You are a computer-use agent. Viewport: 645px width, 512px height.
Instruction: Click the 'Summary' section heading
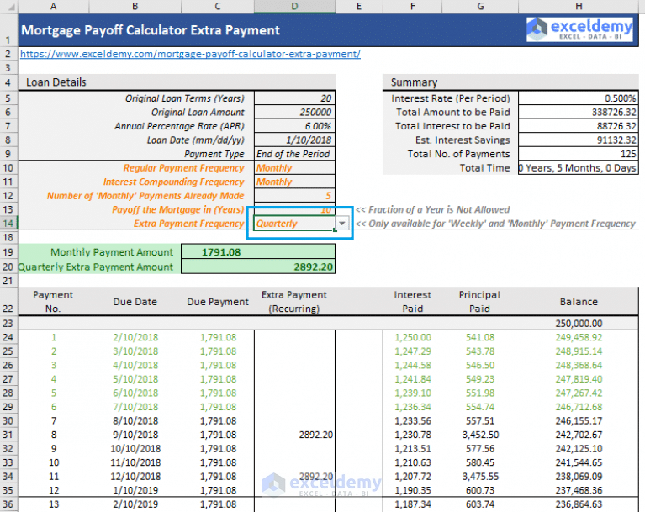pyautogui.click(x=414, y=82)
